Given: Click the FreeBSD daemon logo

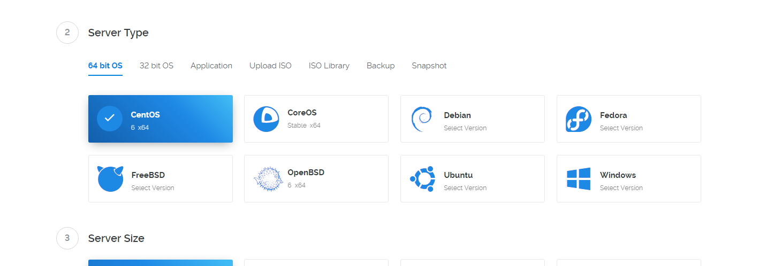Looking at the screenshot, I should (110, 178).
